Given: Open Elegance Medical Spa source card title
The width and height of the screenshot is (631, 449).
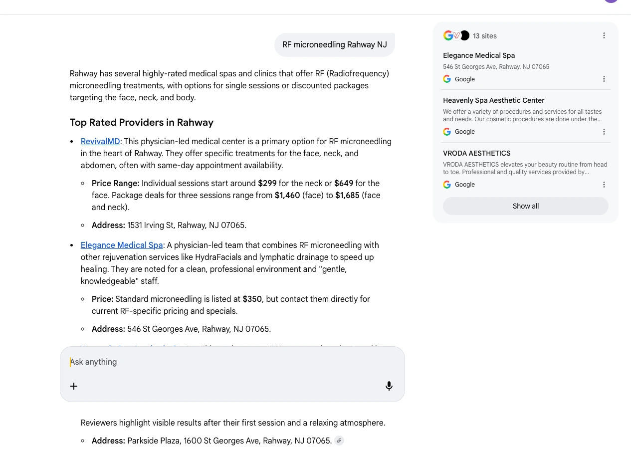Looking at the screenshot, I should (x=479, y=55).
